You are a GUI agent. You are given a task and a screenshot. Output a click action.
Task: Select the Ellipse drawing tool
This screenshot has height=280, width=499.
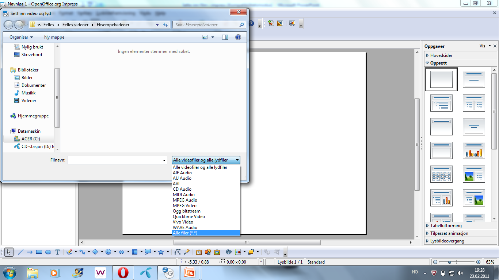[48, 252]
